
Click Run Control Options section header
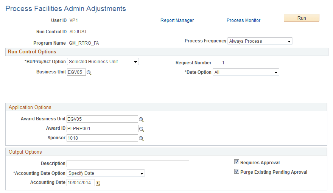(167, 52)
